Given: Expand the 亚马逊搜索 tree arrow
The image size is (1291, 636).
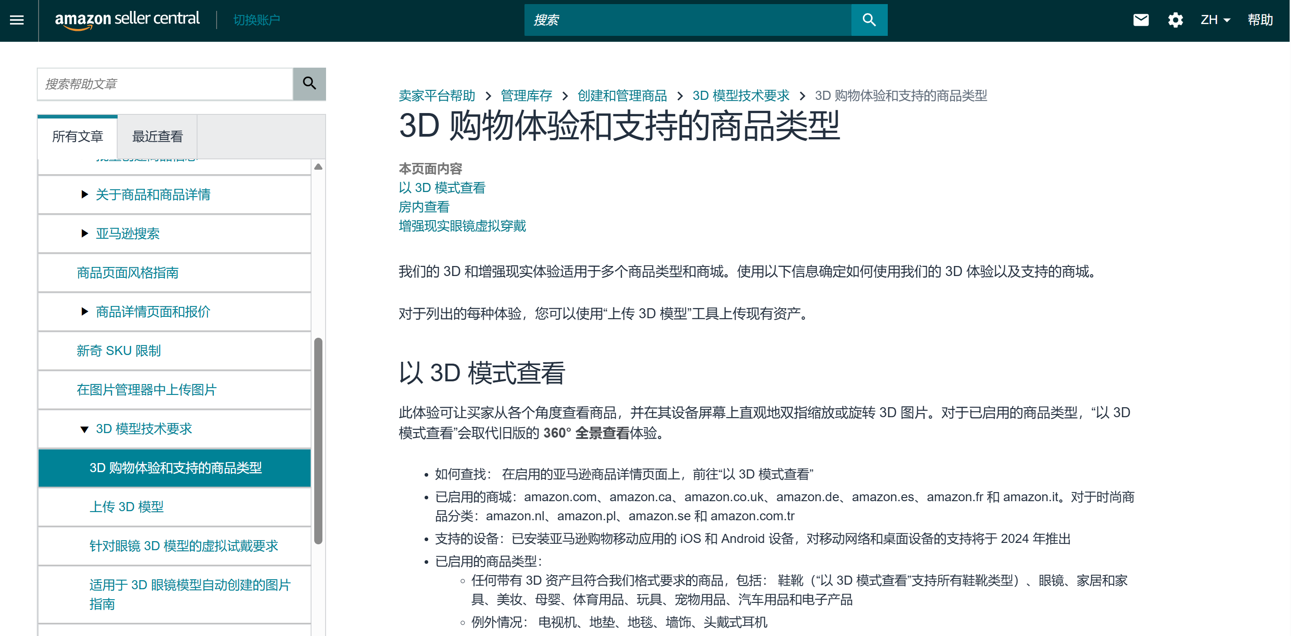Looking at the screenshot, I should click(84, 233).
